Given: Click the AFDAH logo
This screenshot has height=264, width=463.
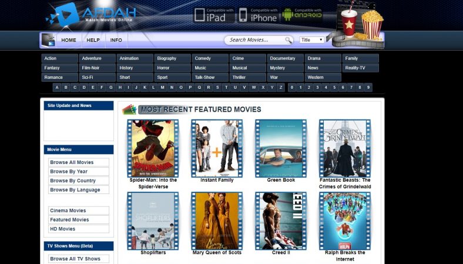Looking at the screenshot, I should (91, 14).
